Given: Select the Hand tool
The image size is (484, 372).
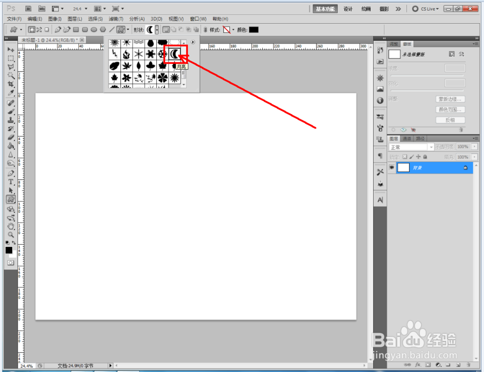Looking at the screenshot, I should pos(11,226).
